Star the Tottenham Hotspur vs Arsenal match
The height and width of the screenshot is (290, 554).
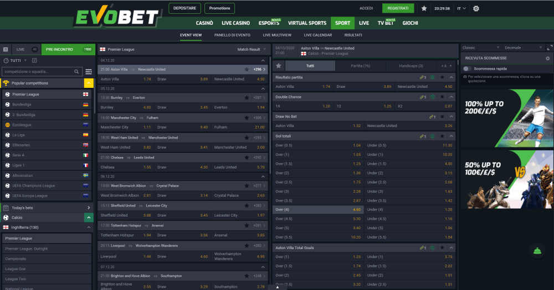[247, 225]
